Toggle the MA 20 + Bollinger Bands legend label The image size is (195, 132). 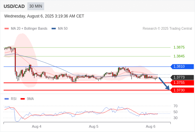[29, 29]
